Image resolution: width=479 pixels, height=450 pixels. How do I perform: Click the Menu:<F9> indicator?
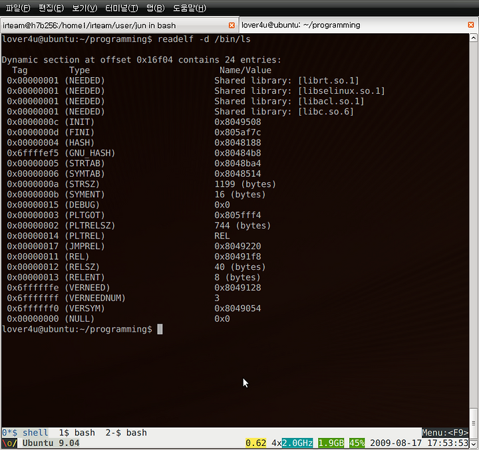pos(445,433)
